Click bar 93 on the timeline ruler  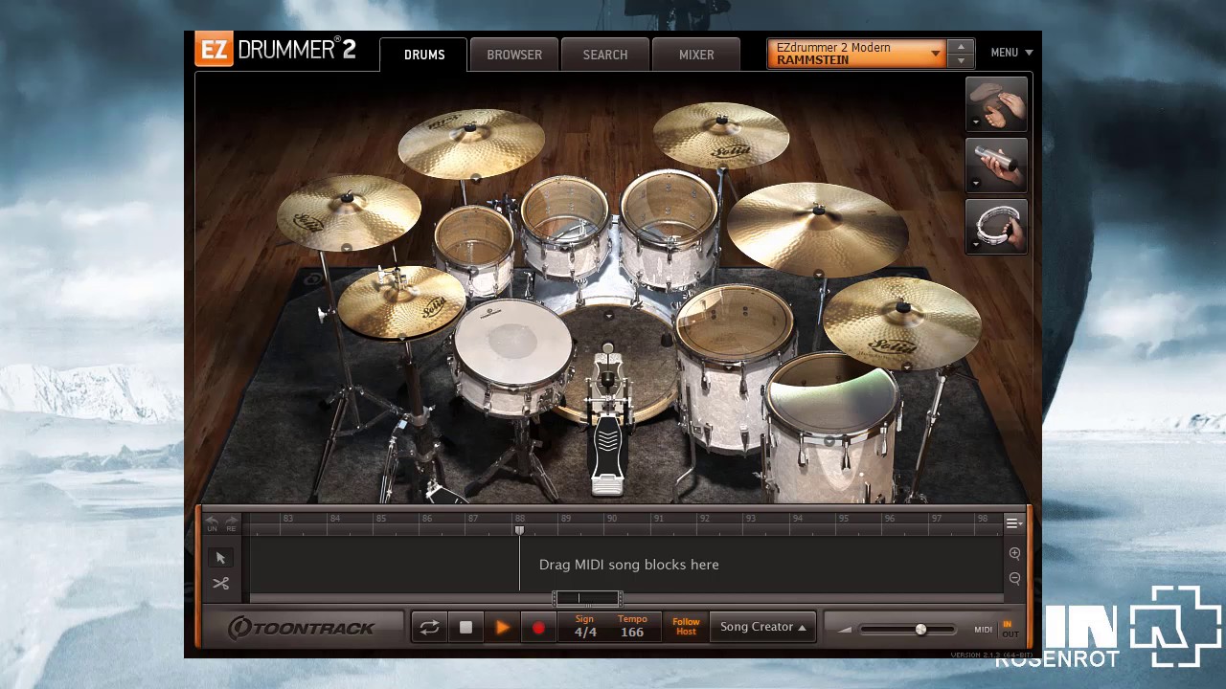[x=750, y=519]
